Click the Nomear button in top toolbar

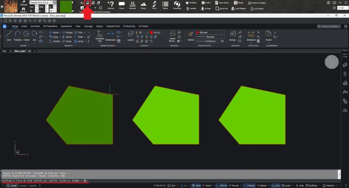[x=132, y=5]
